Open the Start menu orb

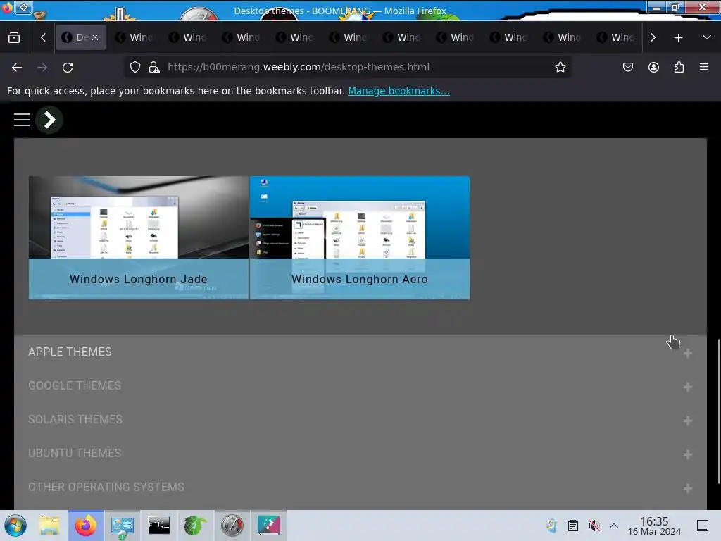pos(15,526)
